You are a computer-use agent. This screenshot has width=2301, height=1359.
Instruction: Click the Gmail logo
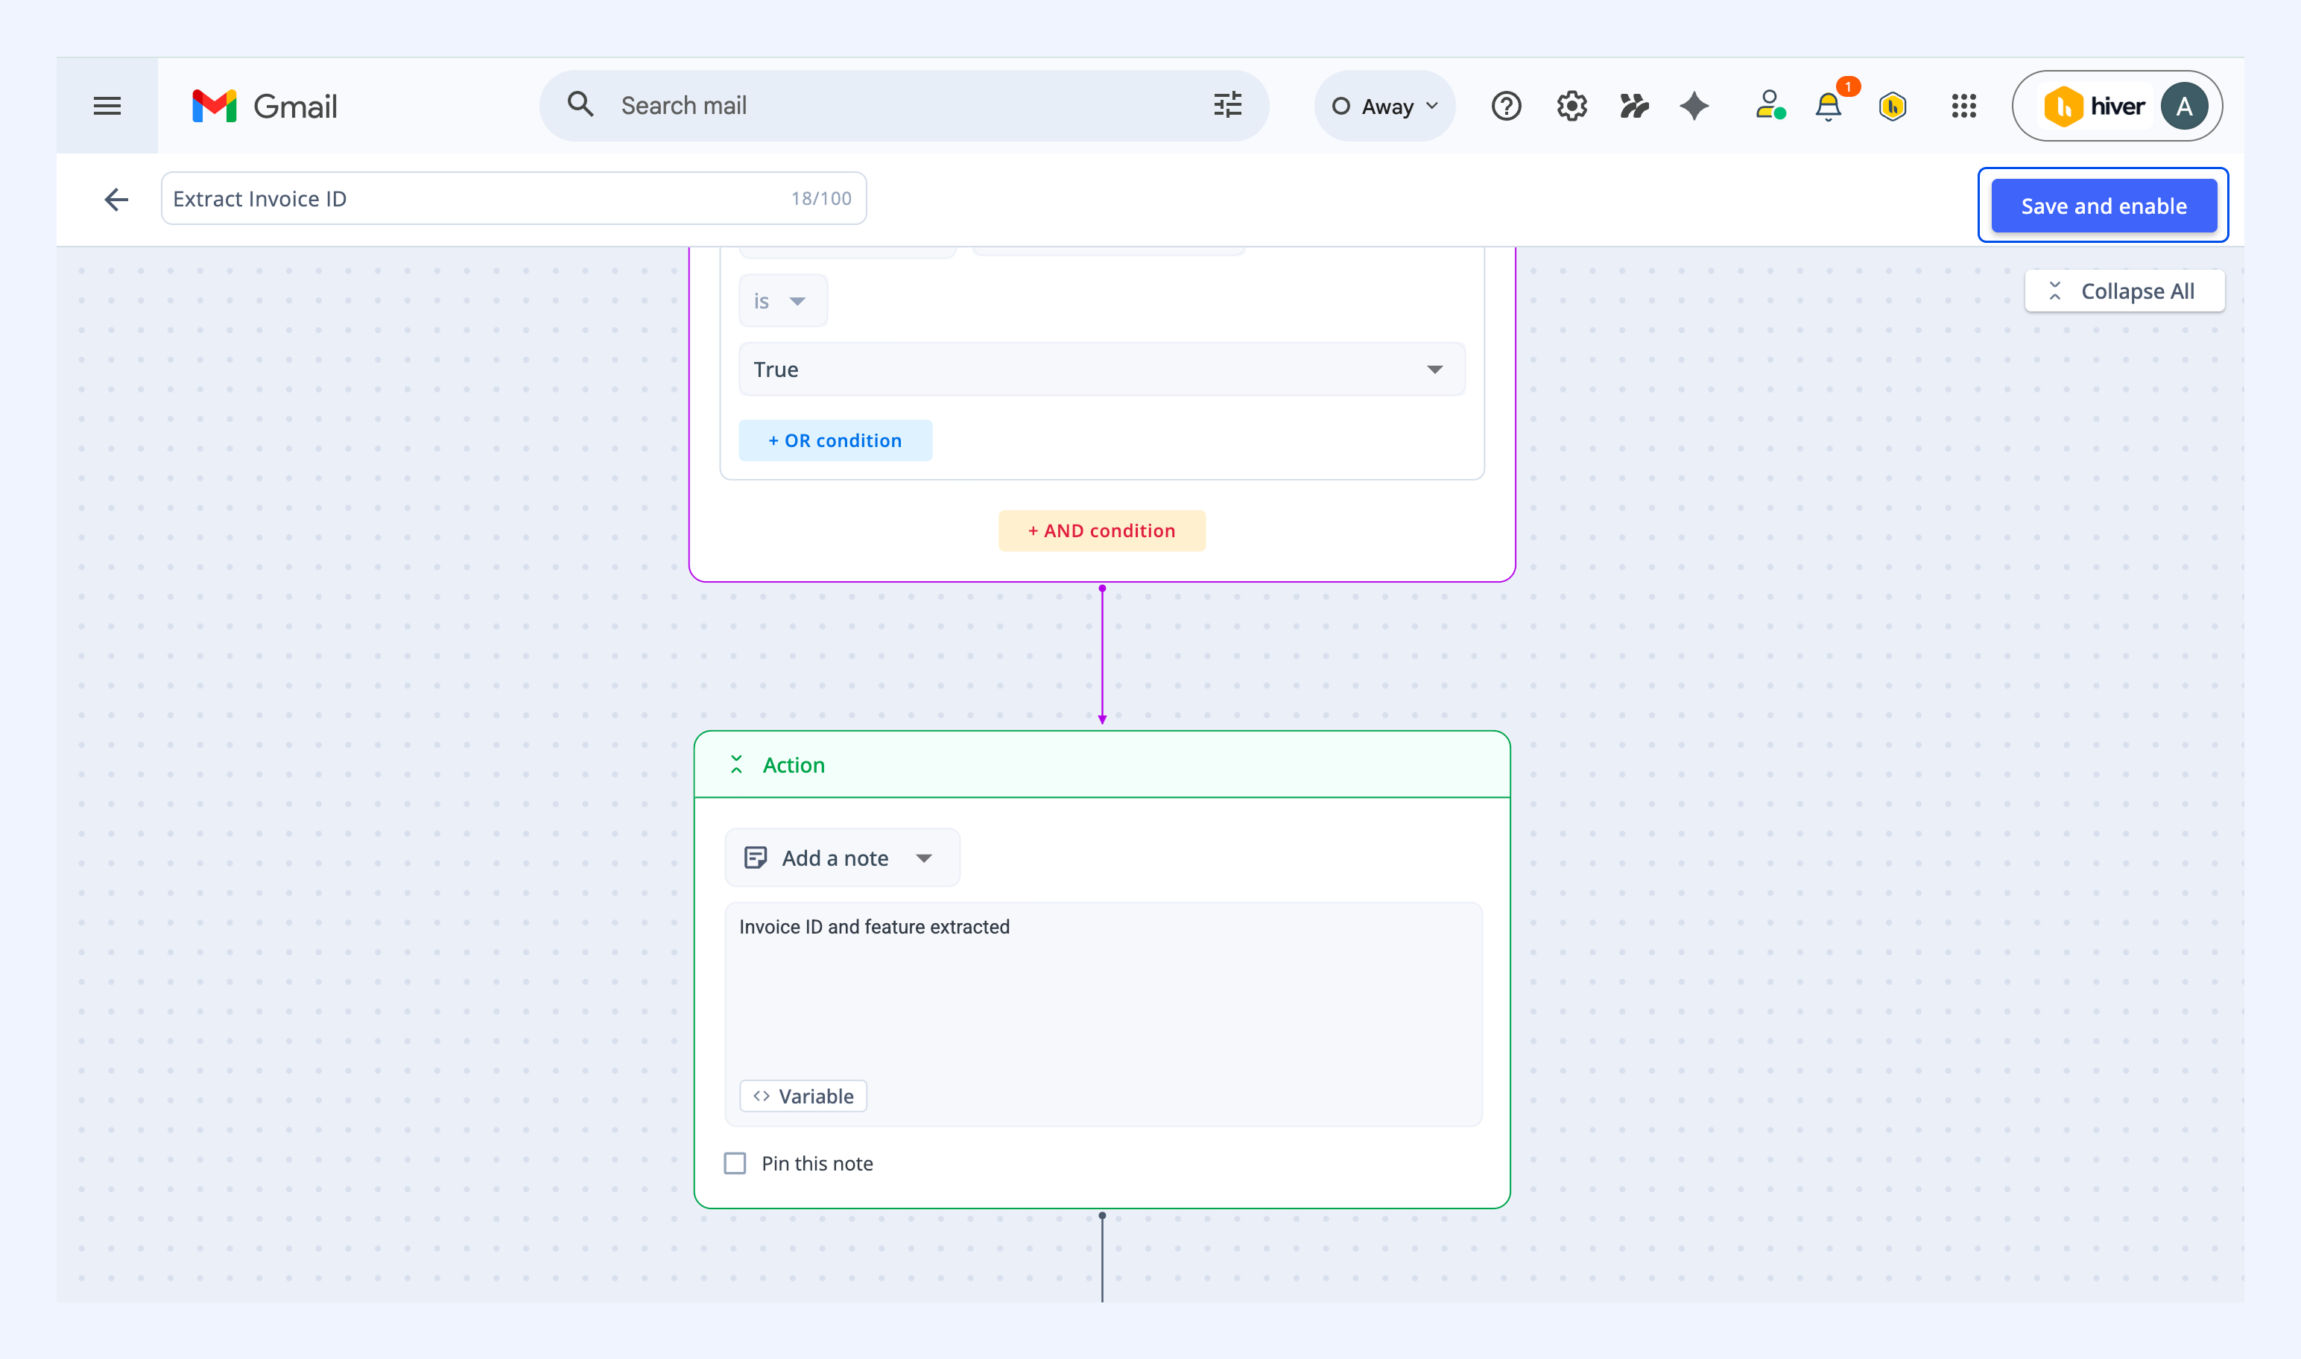point(265,107)
